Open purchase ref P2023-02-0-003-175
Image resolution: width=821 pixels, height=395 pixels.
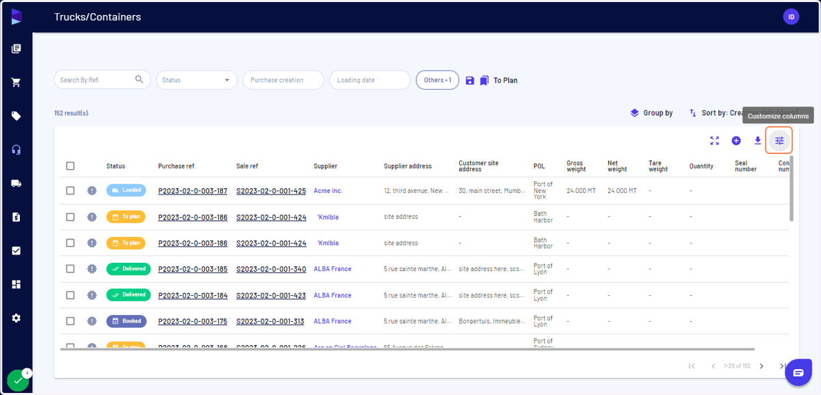point(192,321)
